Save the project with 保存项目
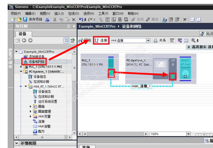 [x=33, y=20]
